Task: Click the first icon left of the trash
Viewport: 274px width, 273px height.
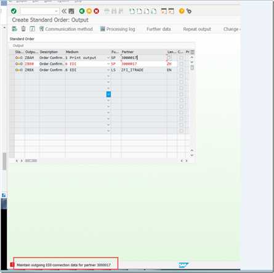Action: (14, 29)
